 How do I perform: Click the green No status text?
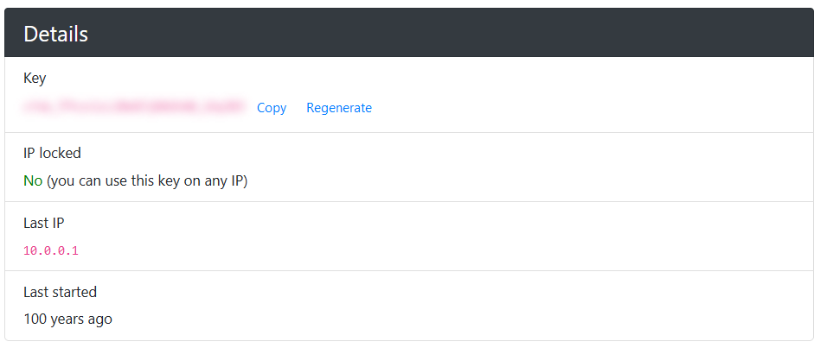click(x=33, y=180)
